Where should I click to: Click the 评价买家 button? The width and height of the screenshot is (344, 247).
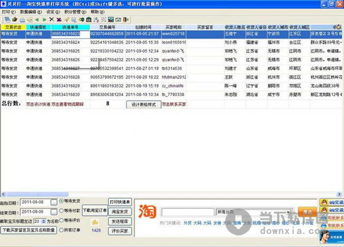point(120,231)
